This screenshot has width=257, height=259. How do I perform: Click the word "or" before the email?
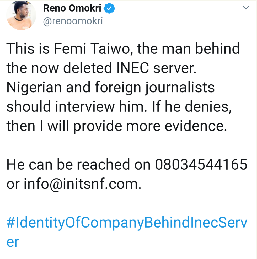[x=13, y=184]
